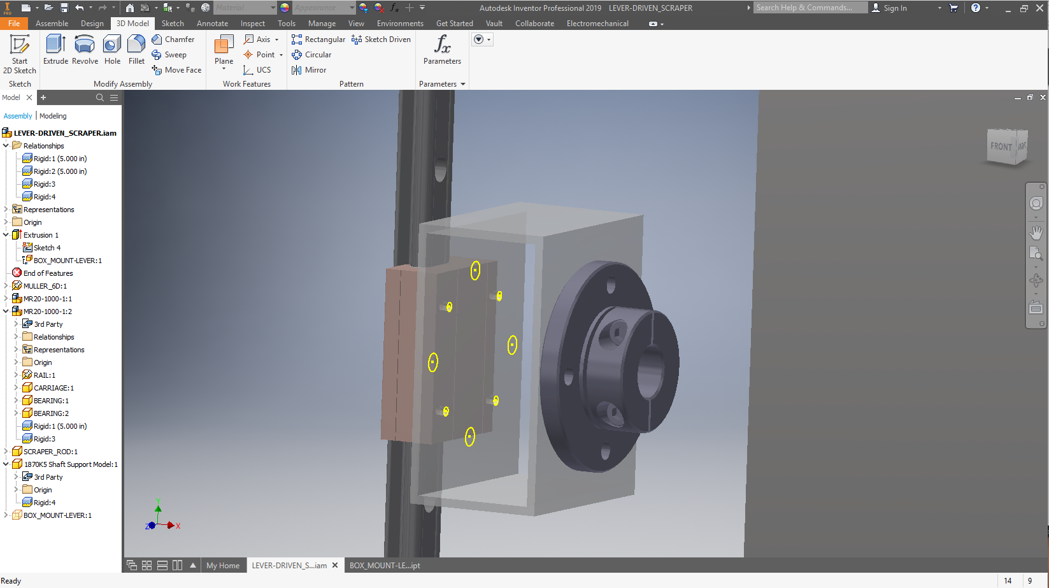Open the Rectangular pattern tool

pos(318,39)
